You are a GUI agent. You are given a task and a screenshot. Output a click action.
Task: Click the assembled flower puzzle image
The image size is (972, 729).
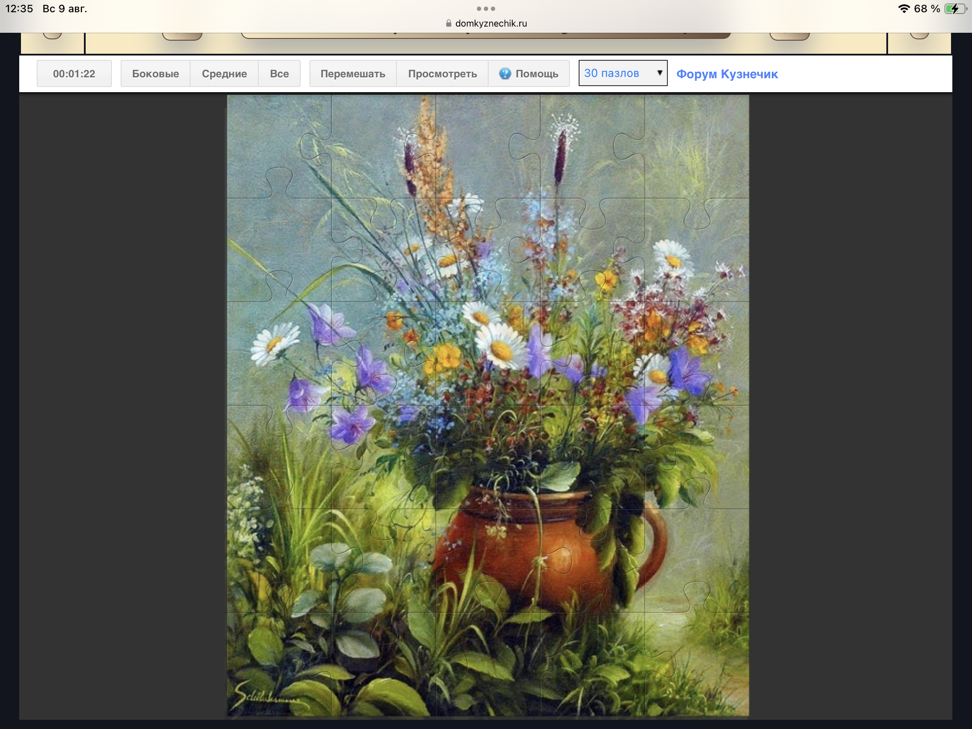pos(488,406)
